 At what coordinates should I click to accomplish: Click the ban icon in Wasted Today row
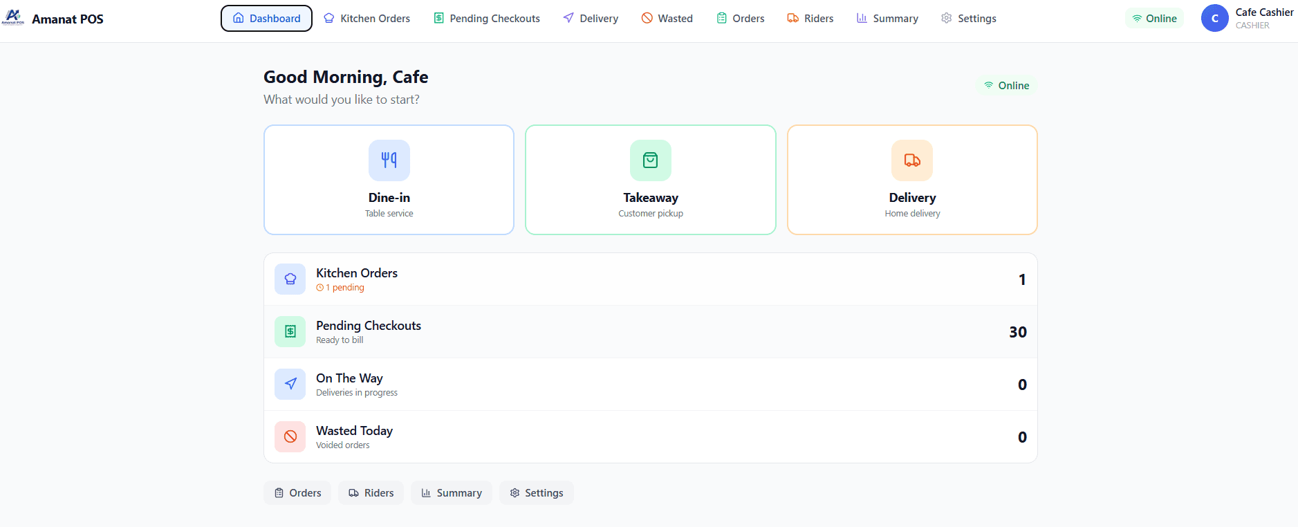[x=290, y=437]
